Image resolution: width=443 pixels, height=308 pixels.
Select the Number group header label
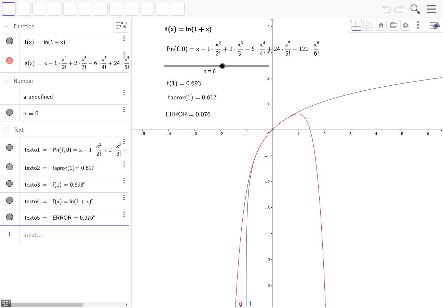[24, 81]
